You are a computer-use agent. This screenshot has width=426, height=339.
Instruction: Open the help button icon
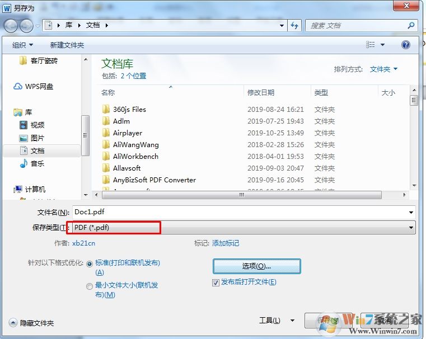point(406,45)
